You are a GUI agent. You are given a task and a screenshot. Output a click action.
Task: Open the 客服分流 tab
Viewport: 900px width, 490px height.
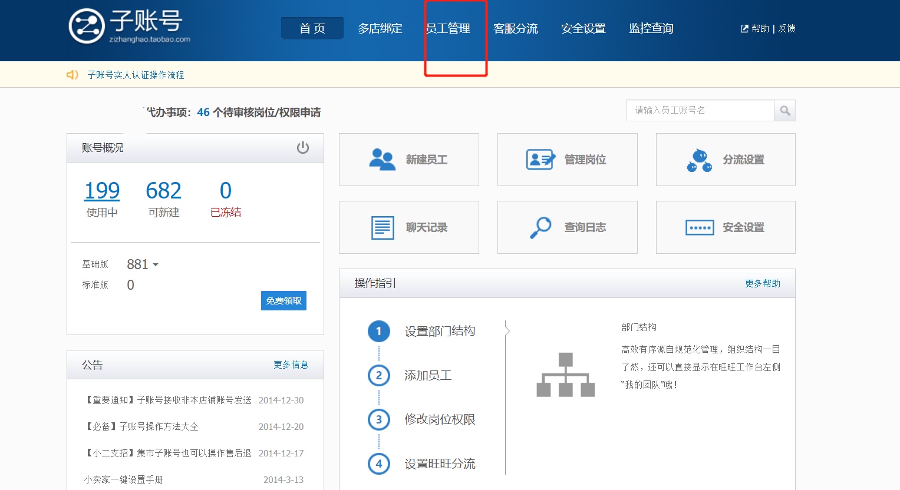click(516, 28)
